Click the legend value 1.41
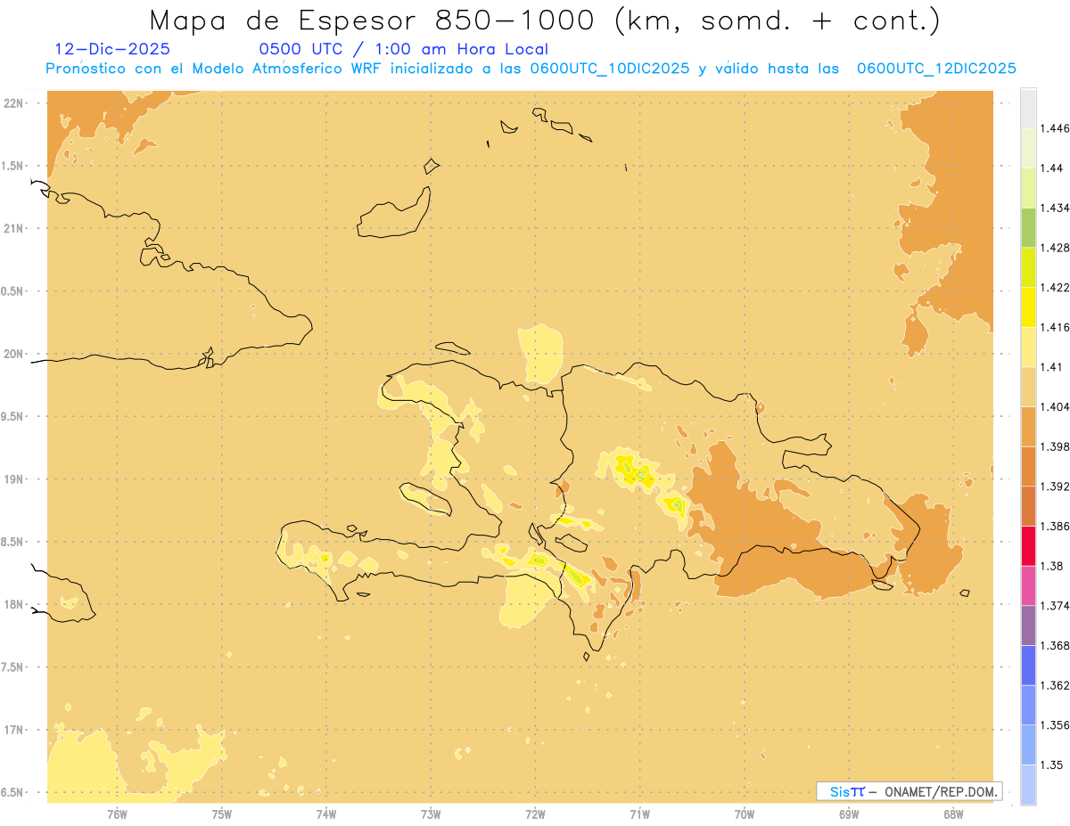Screen dimensions: 1070x826 click(1052, 367)
